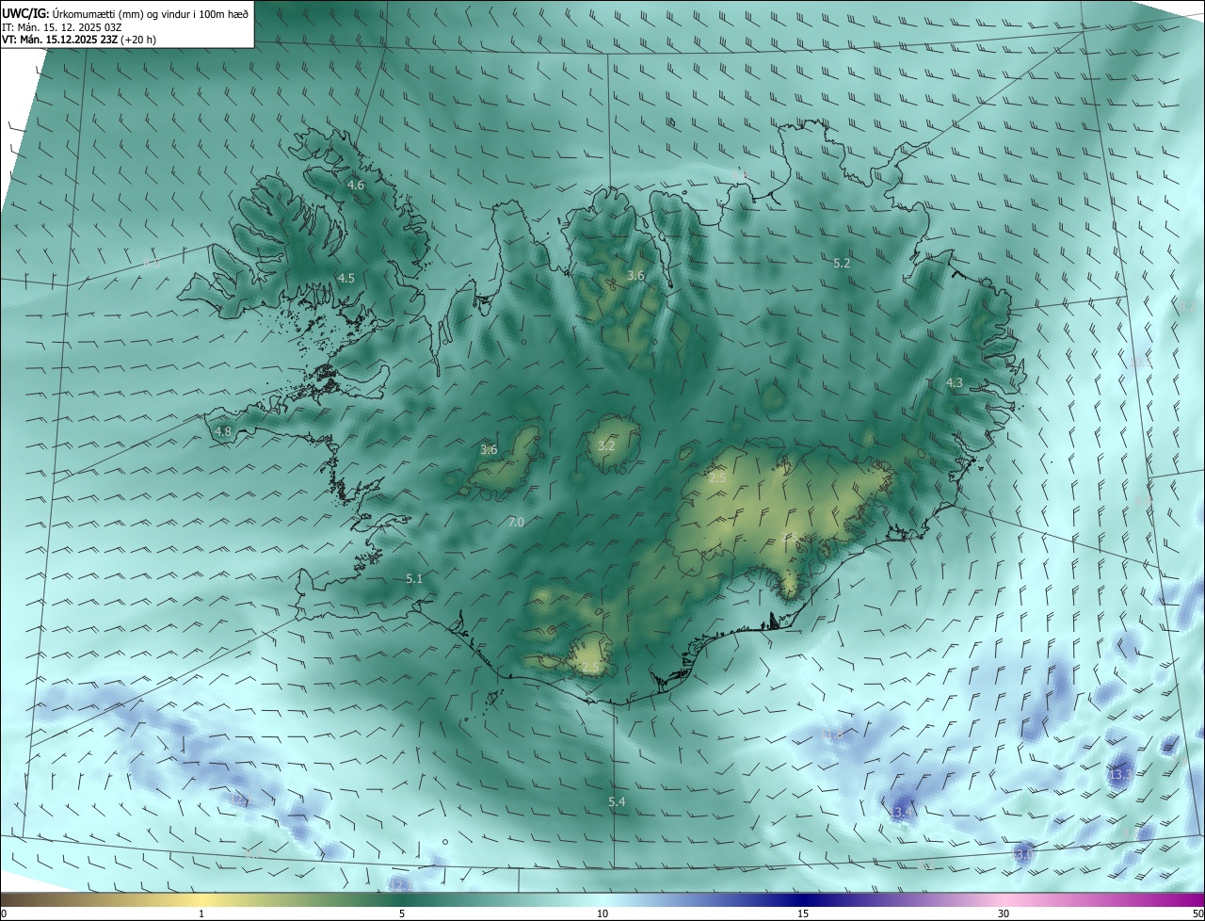Click the 3.2 value over the glacier
The image size is (1205, 921).
(606, 445)
